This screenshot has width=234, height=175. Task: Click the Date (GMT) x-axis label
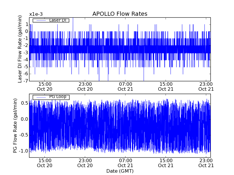pos(120,171)
